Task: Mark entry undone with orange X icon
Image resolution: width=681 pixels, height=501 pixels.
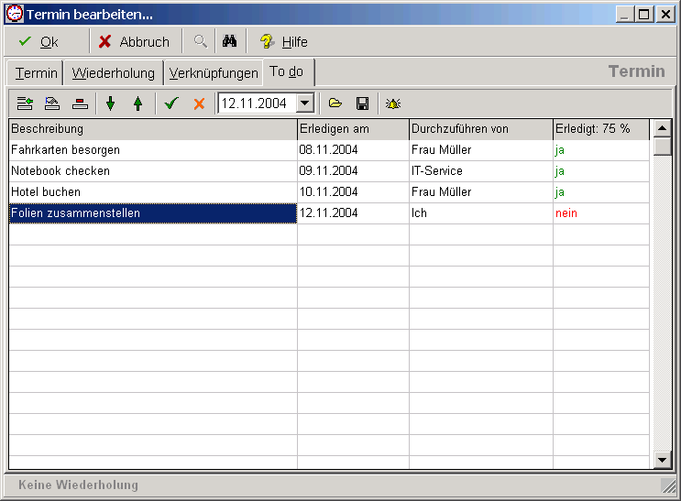Action: 199,103
